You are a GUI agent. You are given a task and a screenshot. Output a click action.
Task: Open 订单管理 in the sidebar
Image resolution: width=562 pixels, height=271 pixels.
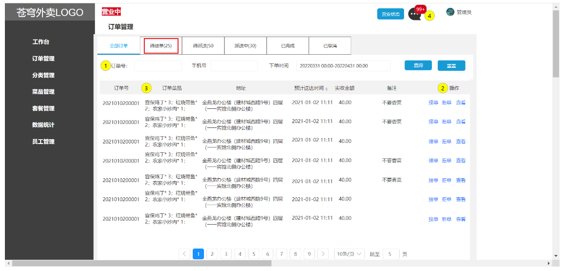pos(44,59)
